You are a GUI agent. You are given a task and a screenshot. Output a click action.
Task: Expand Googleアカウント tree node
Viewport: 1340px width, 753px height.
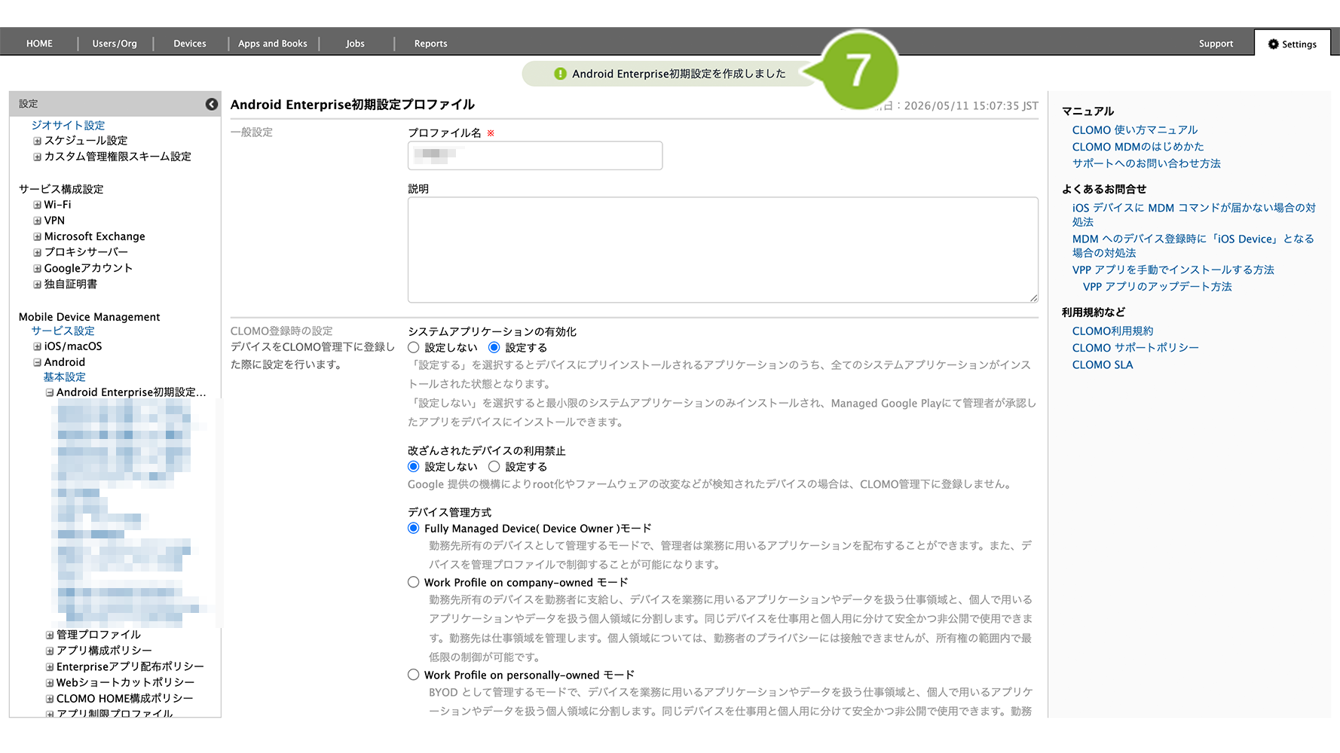[x=37, y=268]
